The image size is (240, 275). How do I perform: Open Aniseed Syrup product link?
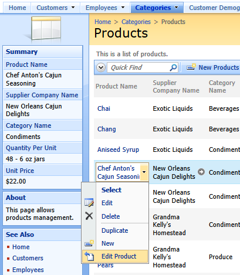[118, 150]
